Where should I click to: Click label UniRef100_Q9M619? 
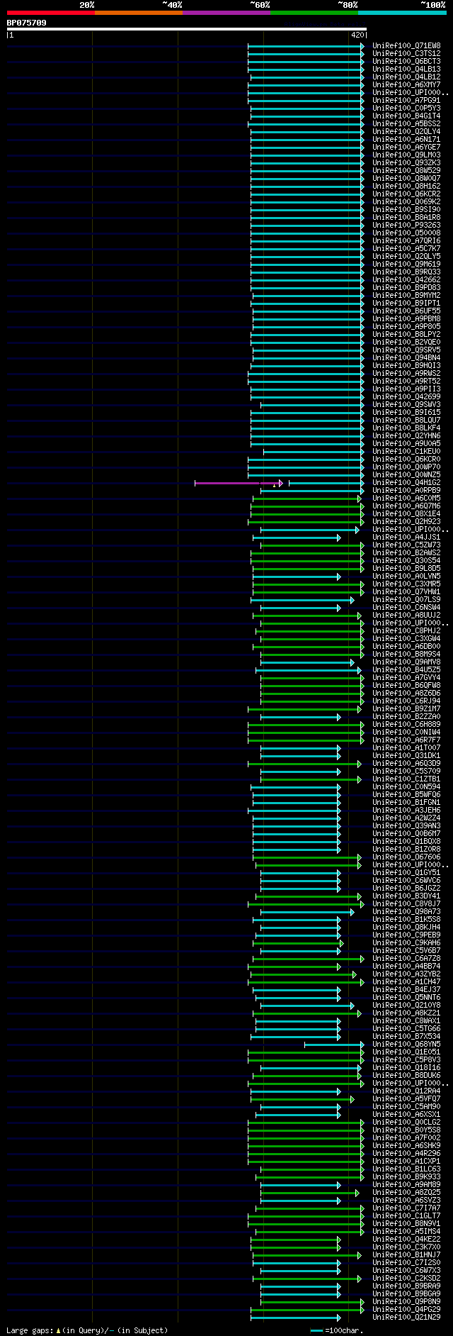tap(406, 265)
